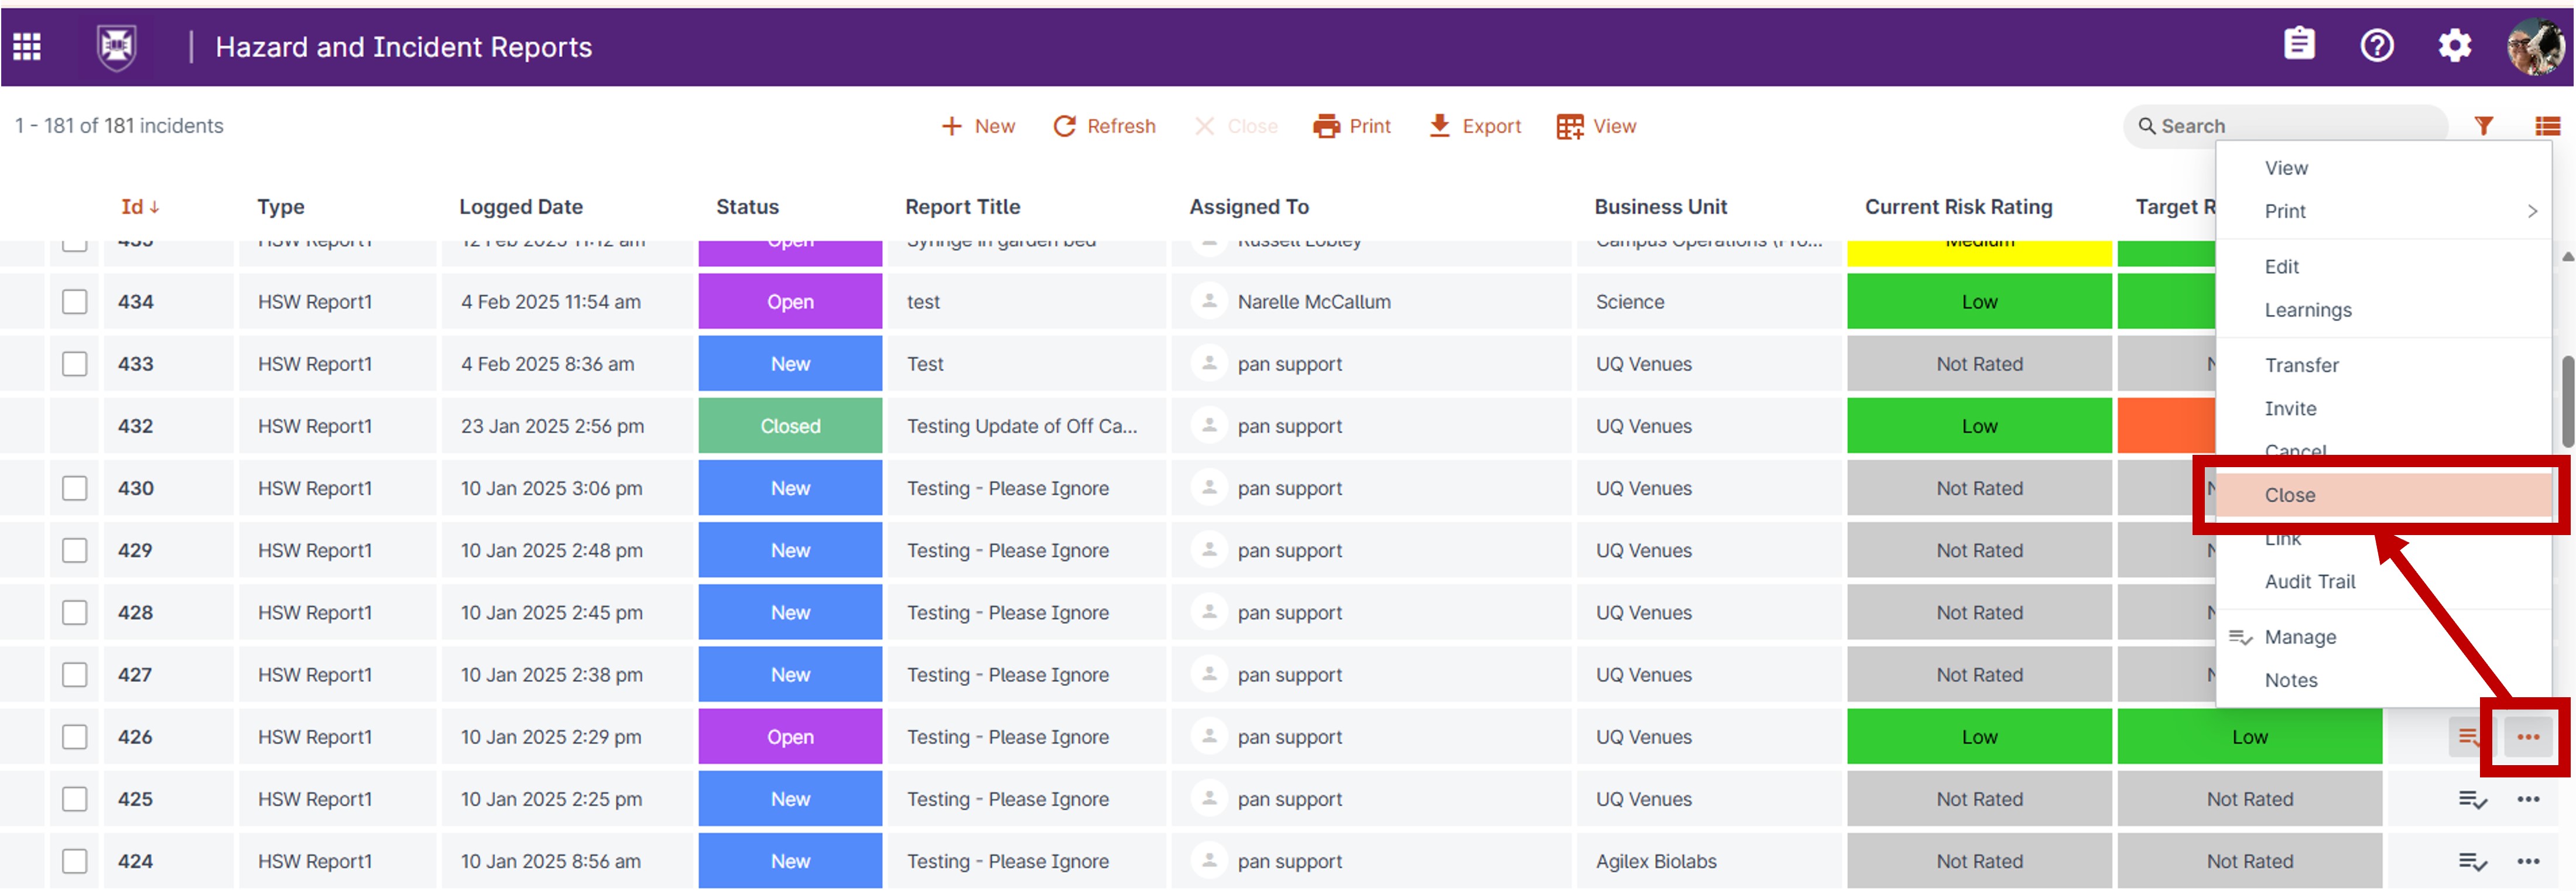
Task: Choose View in the context menu
Action: pos(2384,168)
